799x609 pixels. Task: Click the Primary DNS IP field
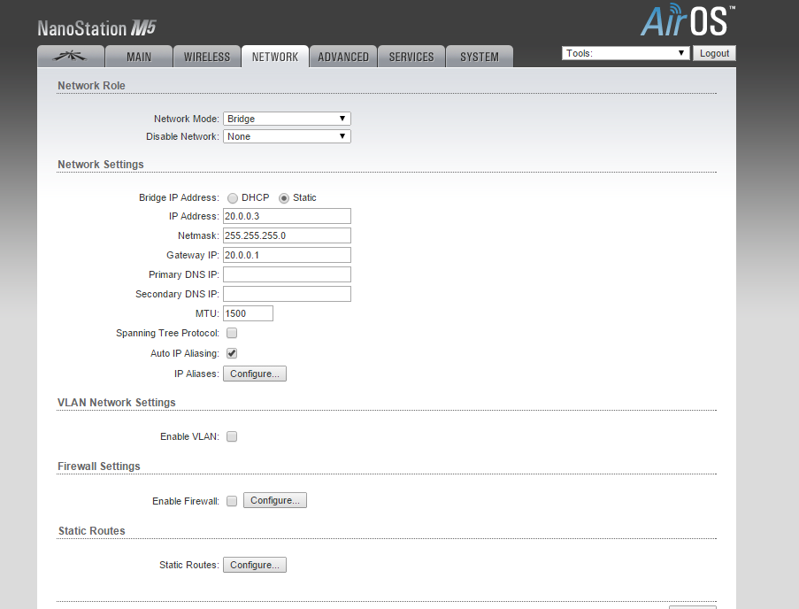pyautogui.click(x=287, y=274)
